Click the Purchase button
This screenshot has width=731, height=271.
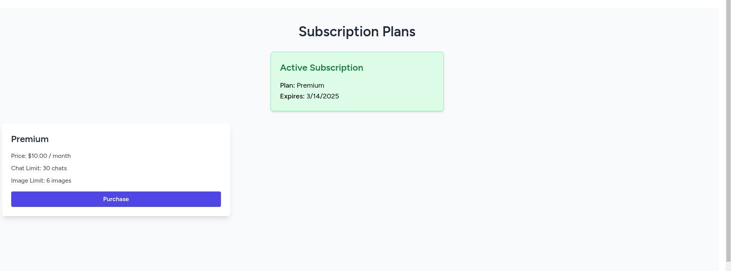click(x=116, y=199)
